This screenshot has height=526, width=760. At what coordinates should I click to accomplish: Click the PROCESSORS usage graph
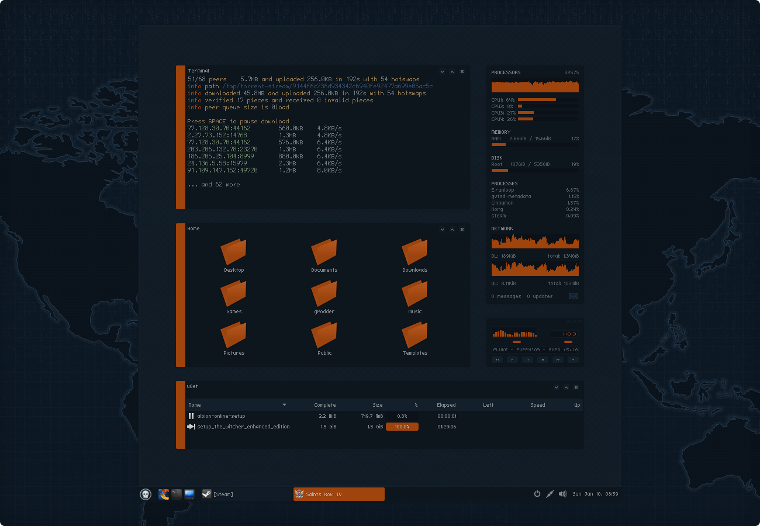[x=535, y=86]
